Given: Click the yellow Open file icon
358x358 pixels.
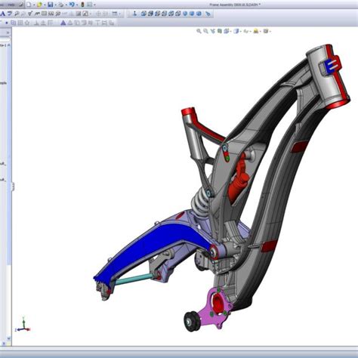Looking at the screenshot, I should [x=39, y=5].
